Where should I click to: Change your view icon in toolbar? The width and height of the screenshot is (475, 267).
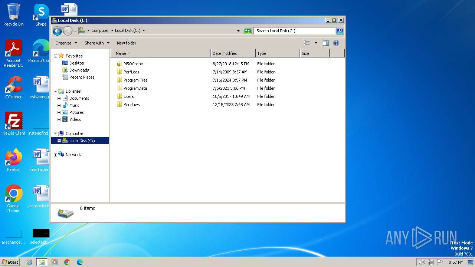[307, 43]
